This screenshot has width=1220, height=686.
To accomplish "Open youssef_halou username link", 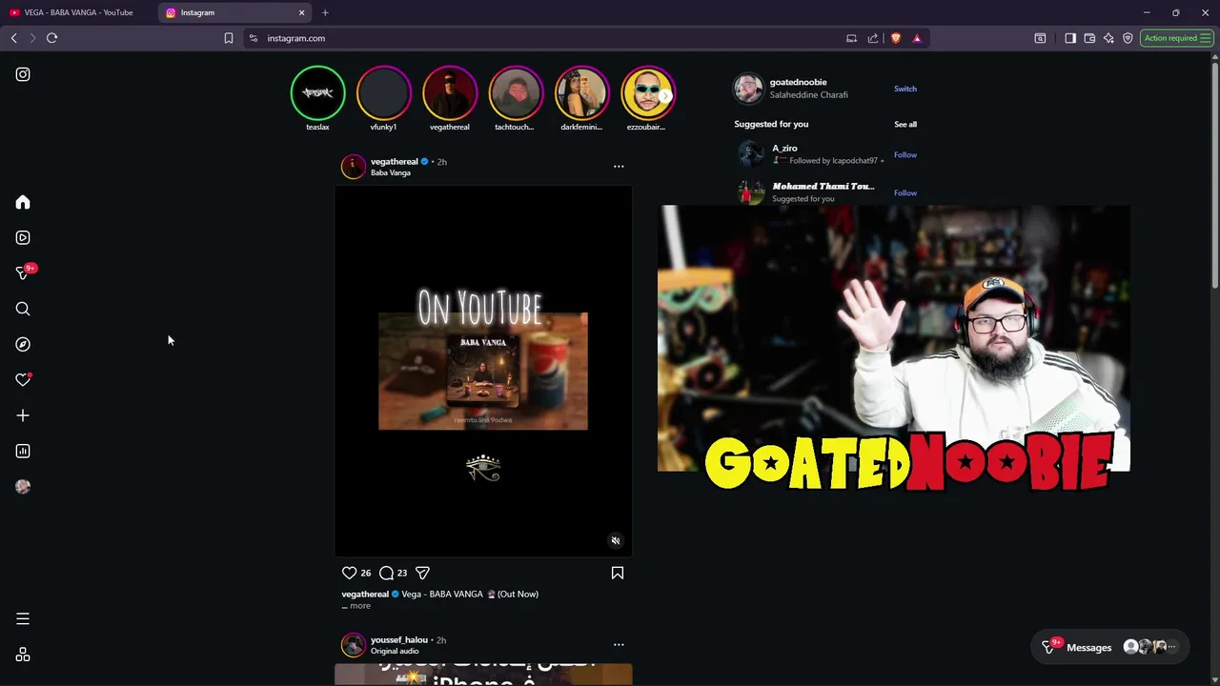I will [399, 639].
